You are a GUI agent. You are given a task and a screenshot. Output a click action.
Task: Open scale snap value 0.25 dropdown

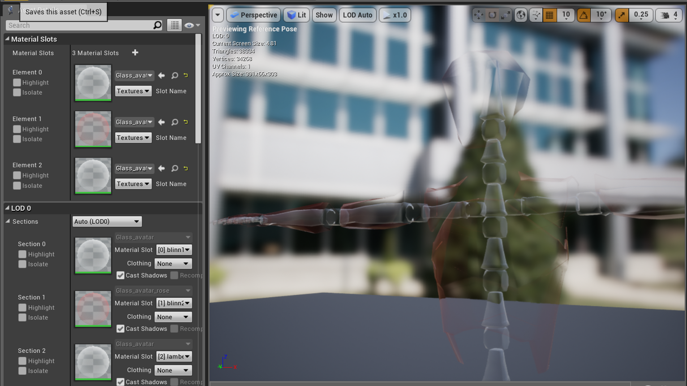pyautogui.click(x=641, y=15)
